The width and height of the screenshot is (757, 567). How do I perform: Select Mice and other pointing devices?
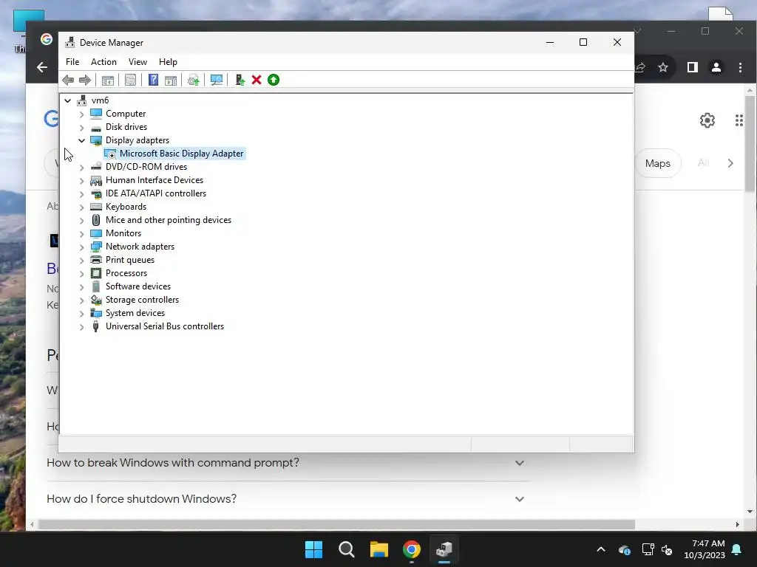click(x=169, y=220)
